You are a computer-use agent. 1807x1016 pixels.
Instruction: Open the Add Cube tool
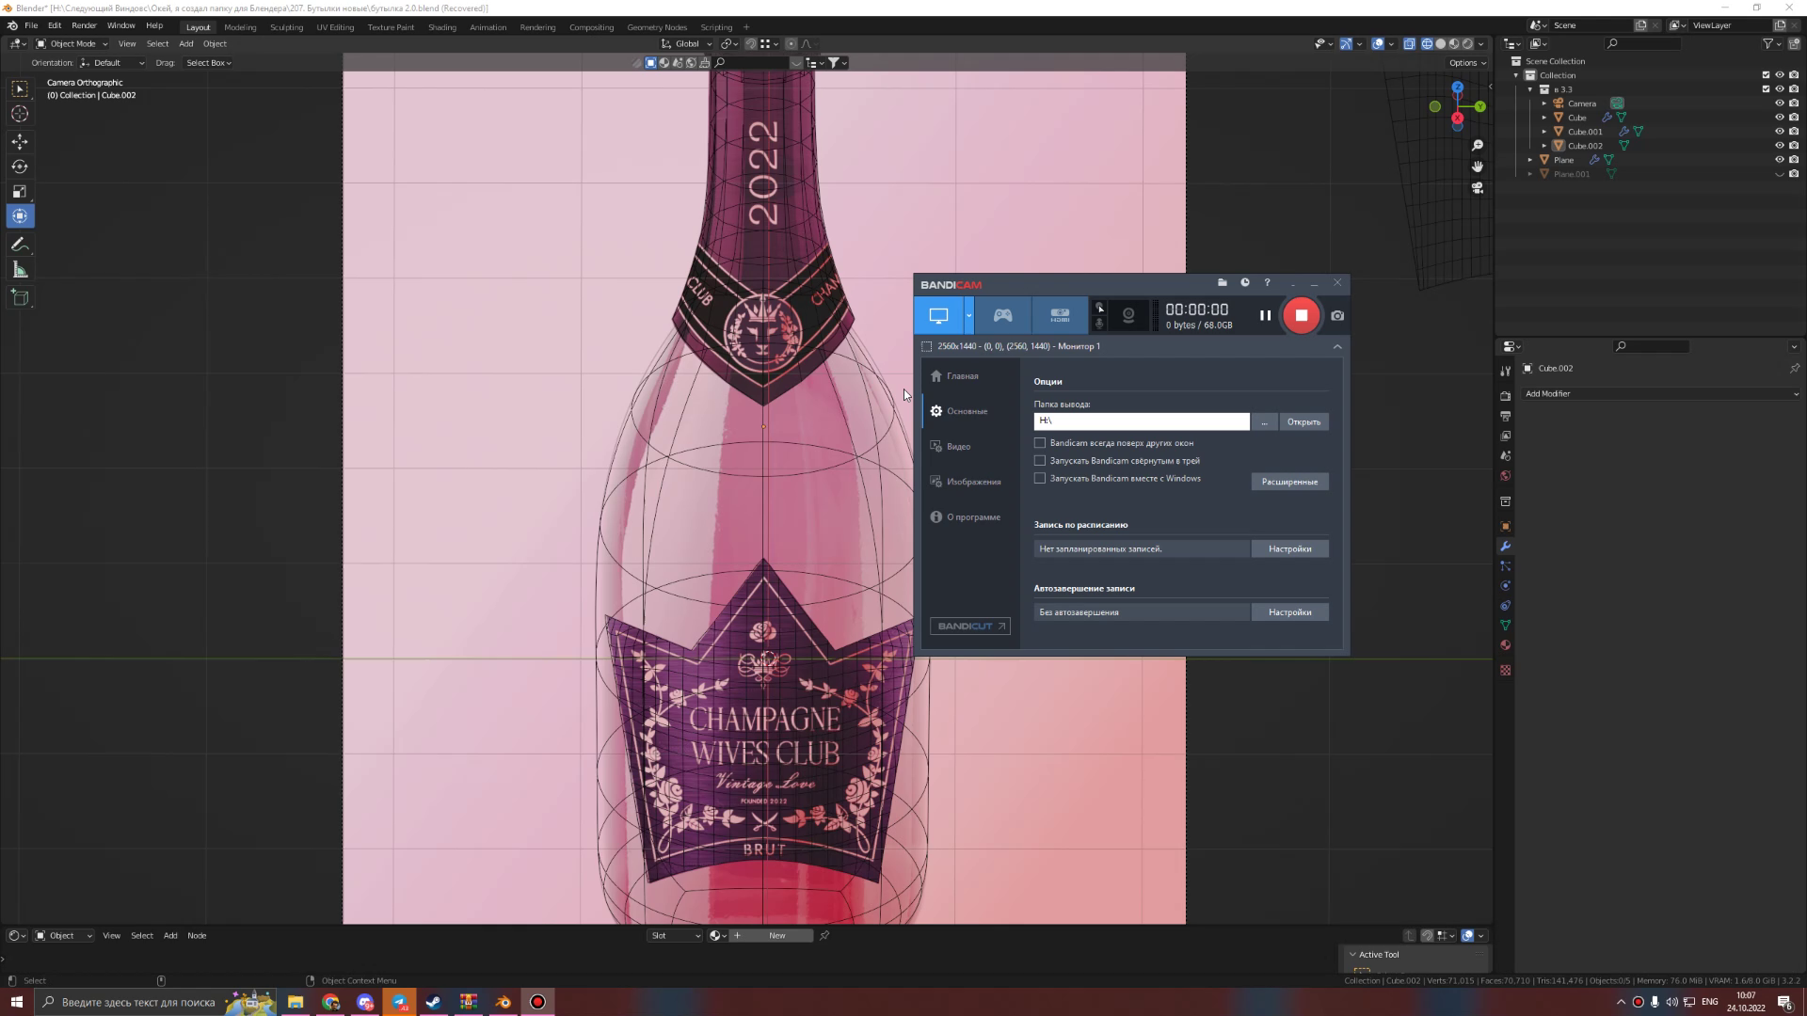click(20, 297)
